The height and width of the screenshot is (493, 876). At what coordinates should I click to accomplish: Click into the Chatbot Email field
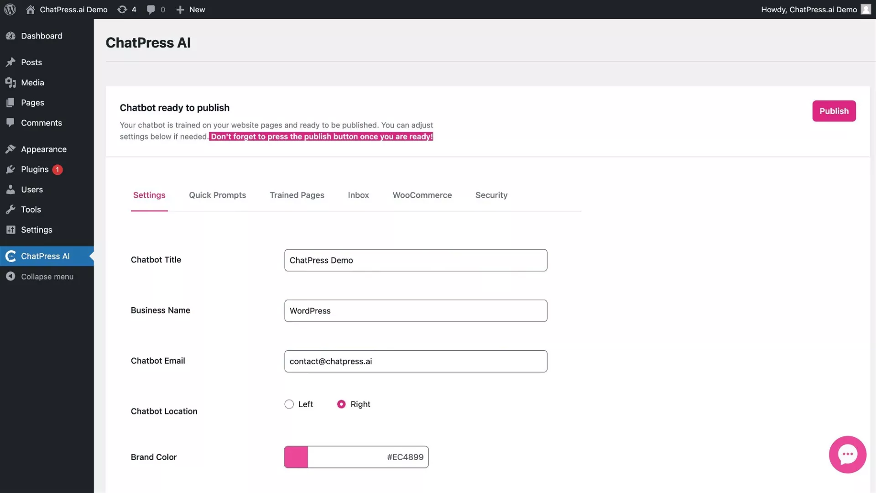click(415, 361)
